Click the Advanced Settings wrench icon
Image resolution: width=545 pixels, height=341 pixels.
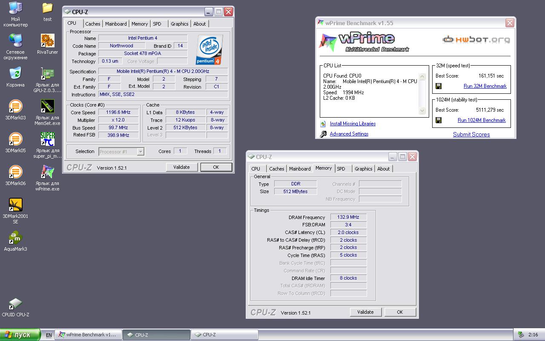point(323,134)
